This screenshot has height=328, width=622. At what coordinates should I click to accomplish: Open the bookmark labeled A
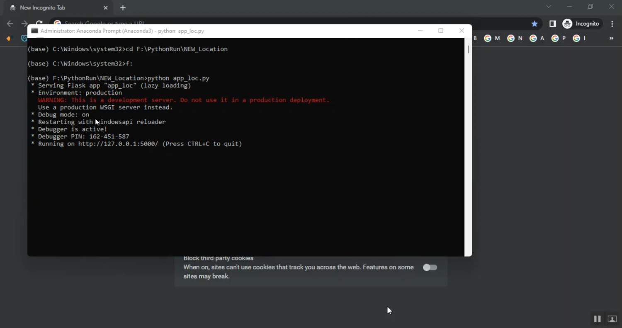[x=537, y=38]
